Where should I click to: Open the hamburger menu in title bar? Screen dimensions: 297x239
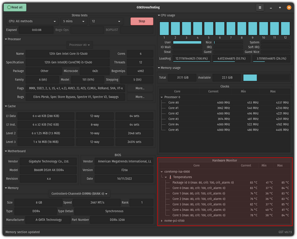click(260, 8)
